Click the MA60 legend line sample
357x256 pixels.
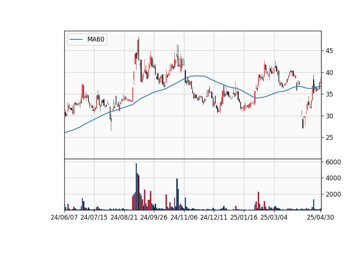coord(76,40)
